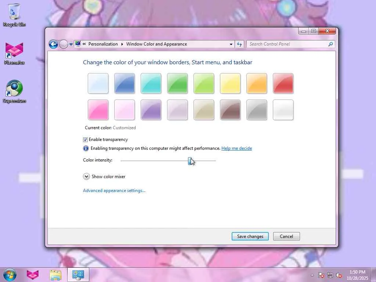This screenshot has width=376, height=282.
Task: Select the dark blue Twilight swatch
Action: tap(124, 83)
